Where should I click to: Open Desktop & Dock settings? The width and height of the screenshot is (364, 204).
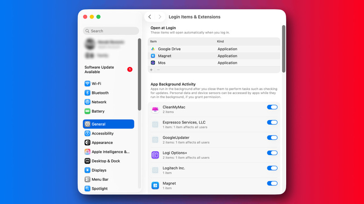108,161
